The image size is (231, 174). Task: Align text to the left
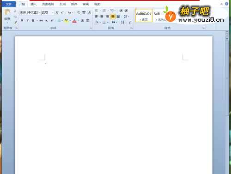coord(96,16)
